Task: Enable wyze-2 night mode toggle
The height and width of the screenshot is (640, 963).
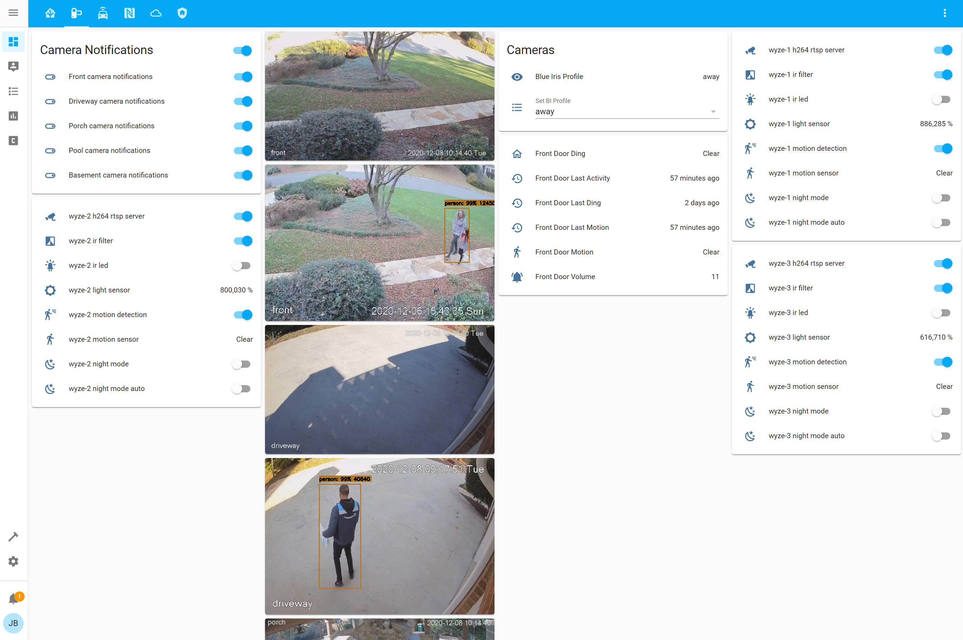Action: pyautogui.click(x=241, y=364)
